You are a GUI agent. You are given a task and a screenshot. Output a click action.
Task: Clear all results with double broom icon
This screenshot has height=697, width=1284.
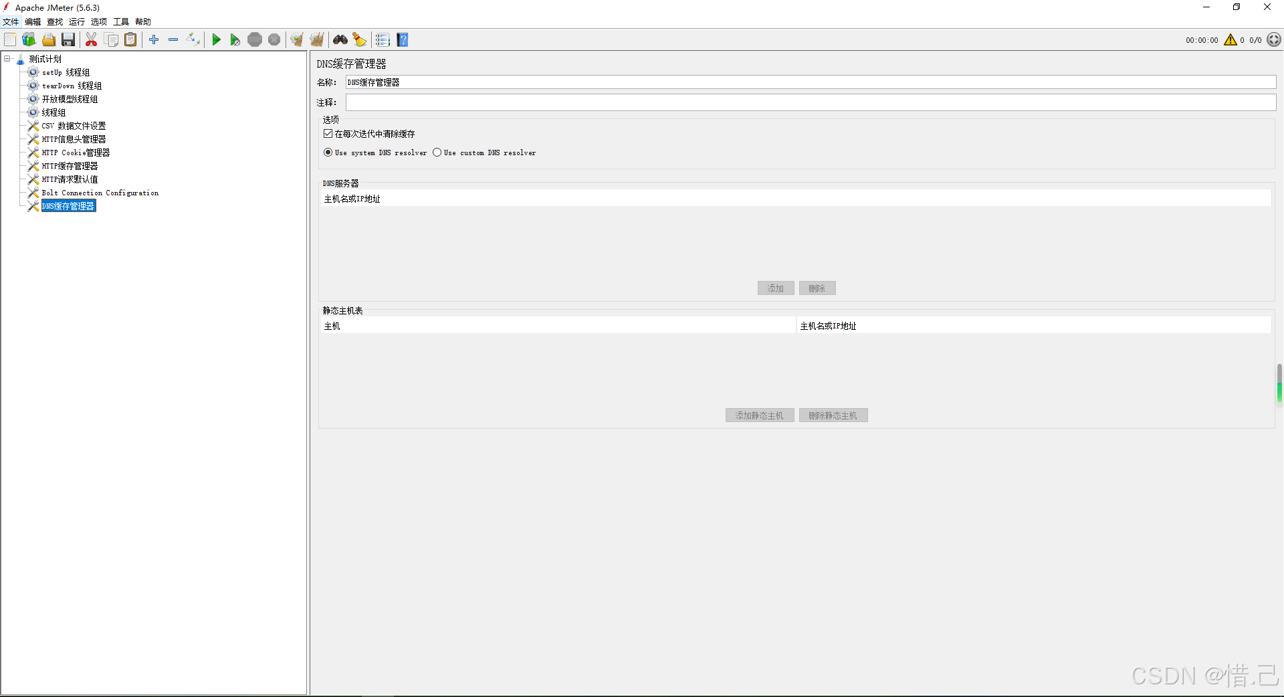(317, 40)
